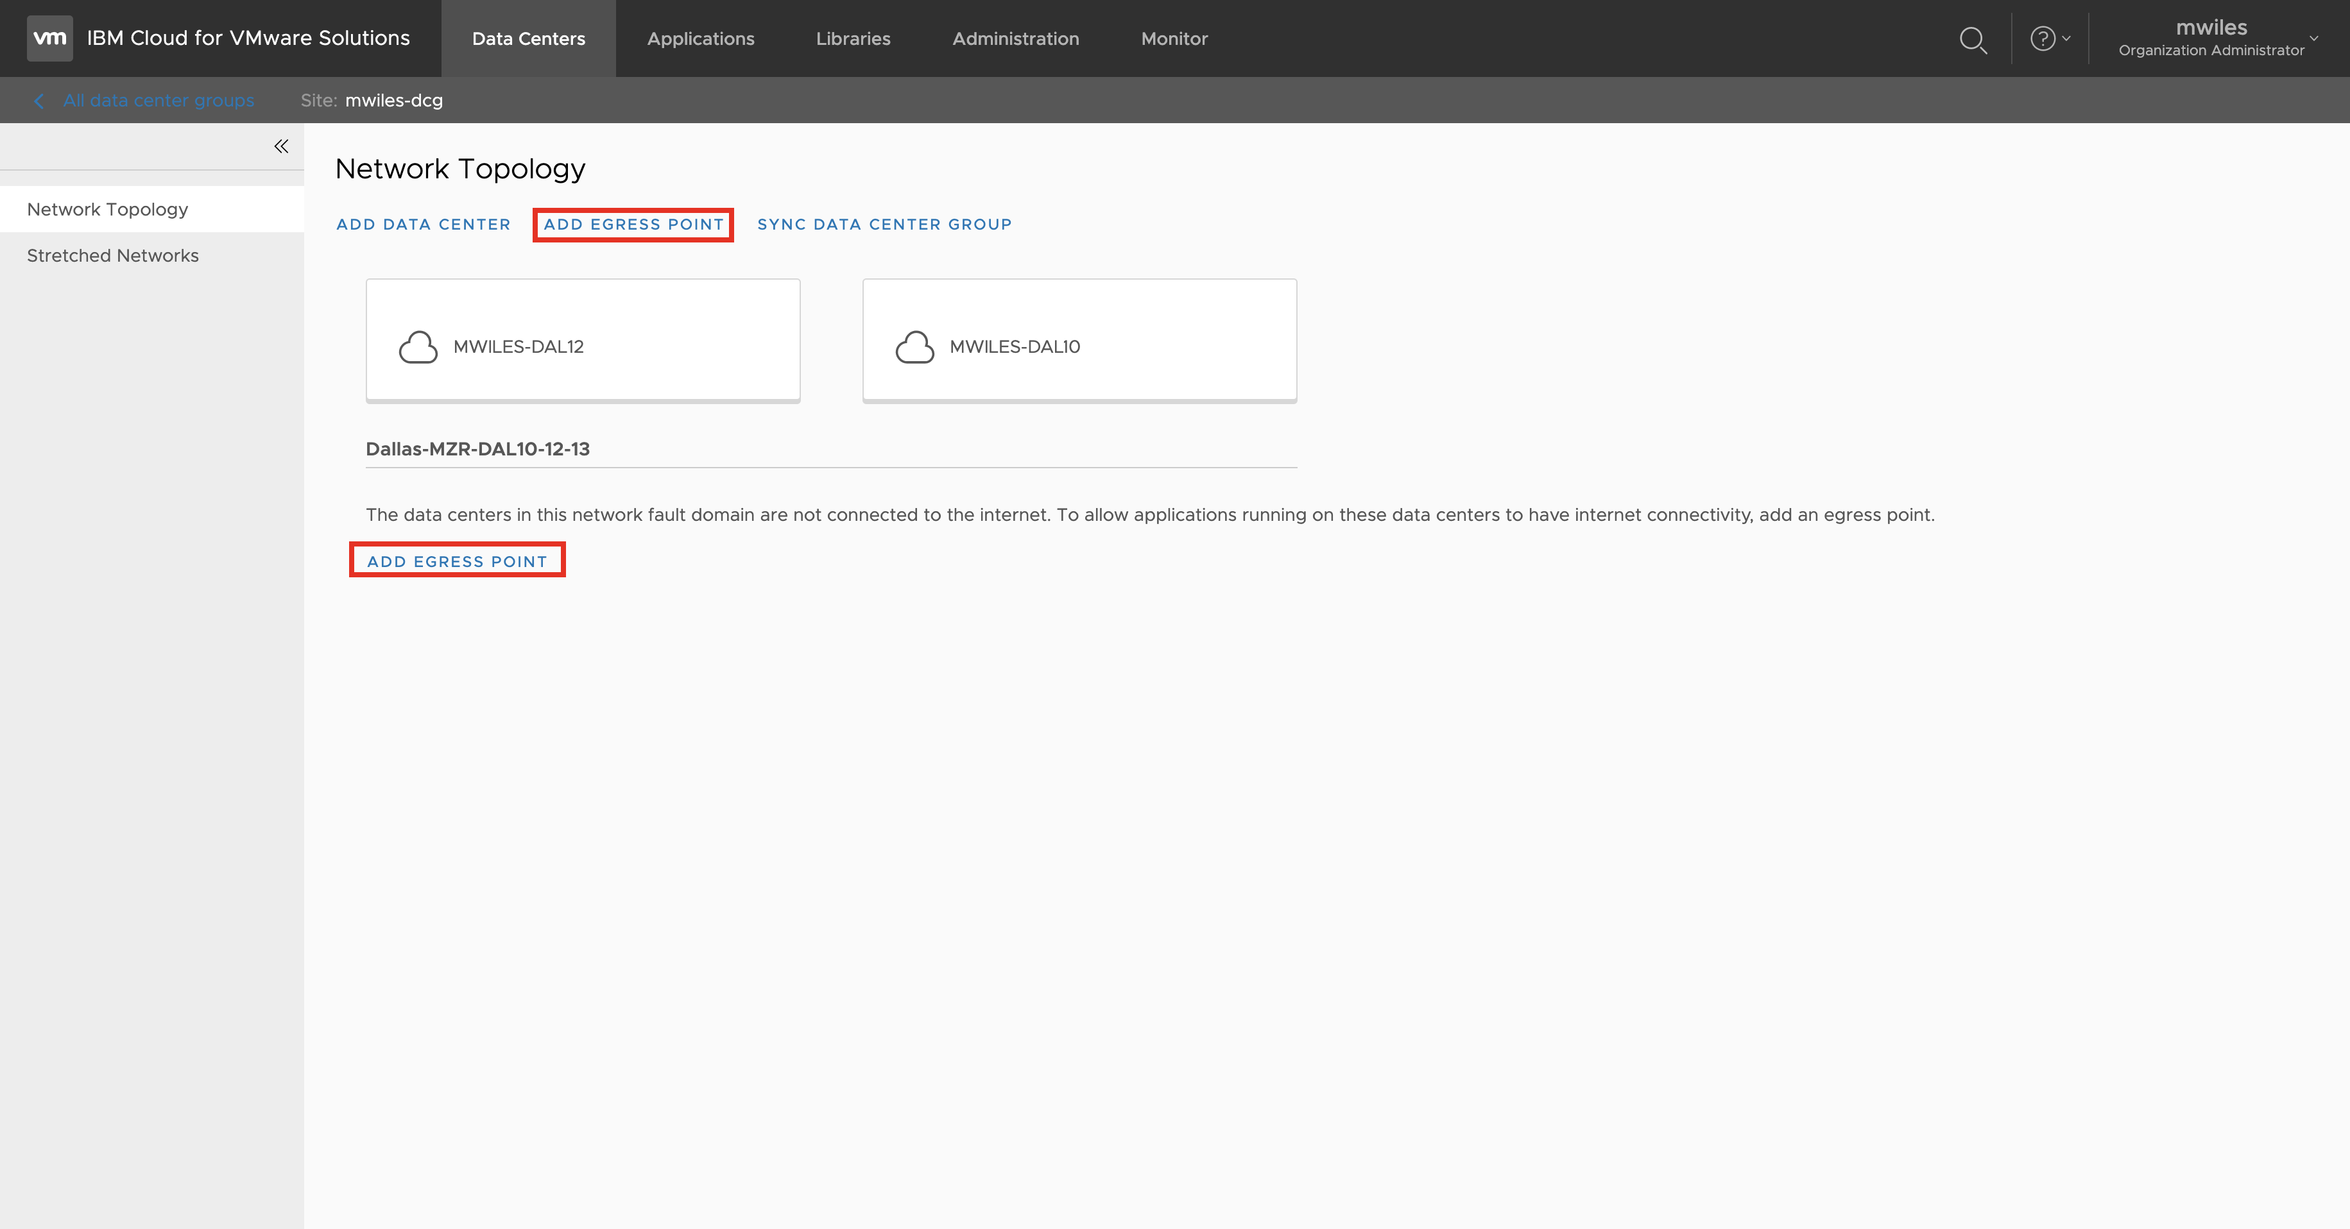Collapse sidebar with double chevron icon
This screenshot has width=2350, height=1229.
point(281,147)
